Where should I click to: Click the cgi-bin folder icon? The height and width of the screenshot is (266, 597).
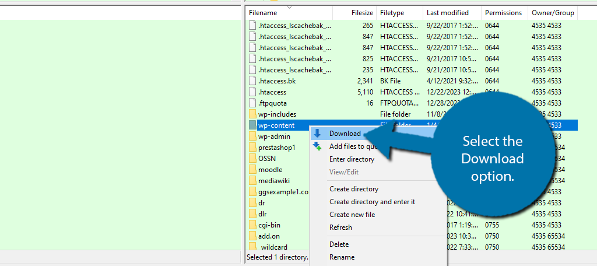pos(252,225)
